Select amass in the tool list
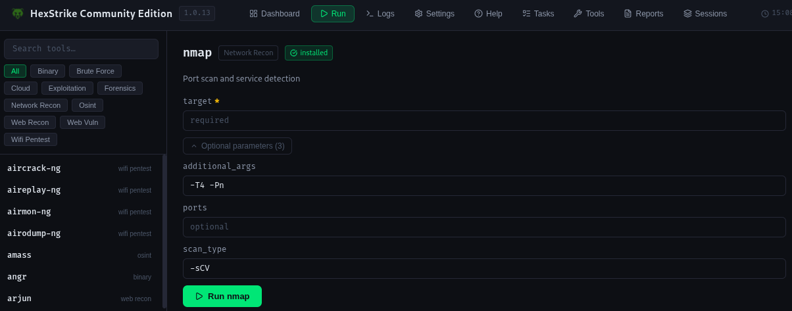The image size is (792, 311). click(x=80, y=255)
